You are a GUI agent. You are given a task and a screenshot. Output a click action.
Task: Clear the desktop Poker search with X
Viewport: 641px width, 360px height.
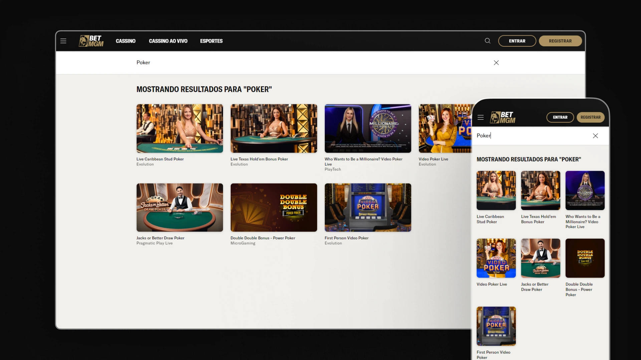point(496,63)
